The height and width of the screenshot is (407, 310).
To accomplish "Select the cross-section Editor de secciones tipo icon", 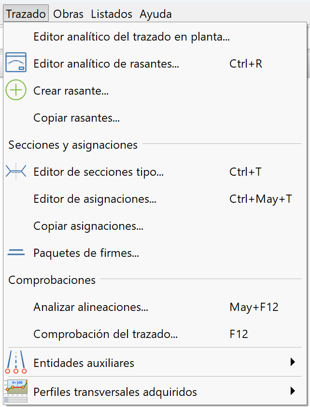I will tap(15, 171).
